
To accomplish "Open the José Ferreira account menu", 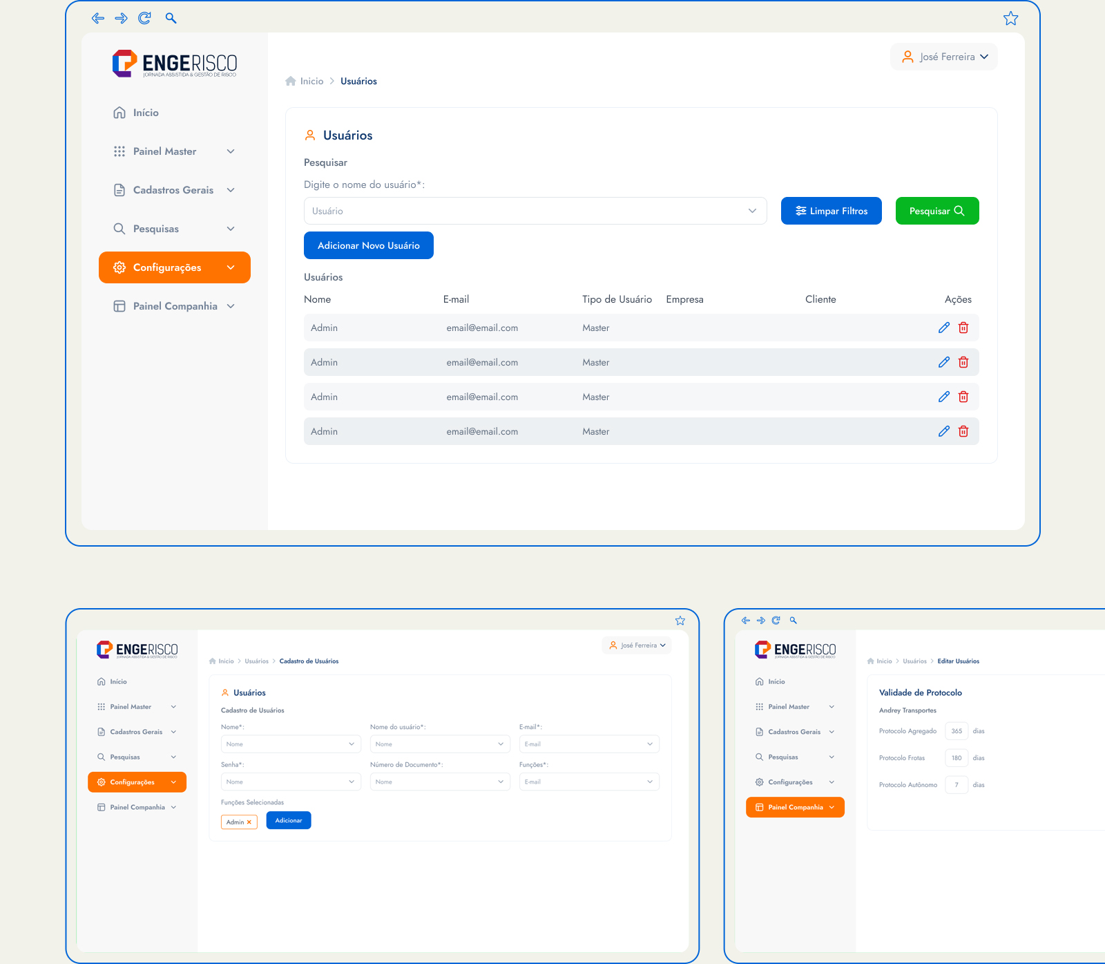I will [943, 57].
